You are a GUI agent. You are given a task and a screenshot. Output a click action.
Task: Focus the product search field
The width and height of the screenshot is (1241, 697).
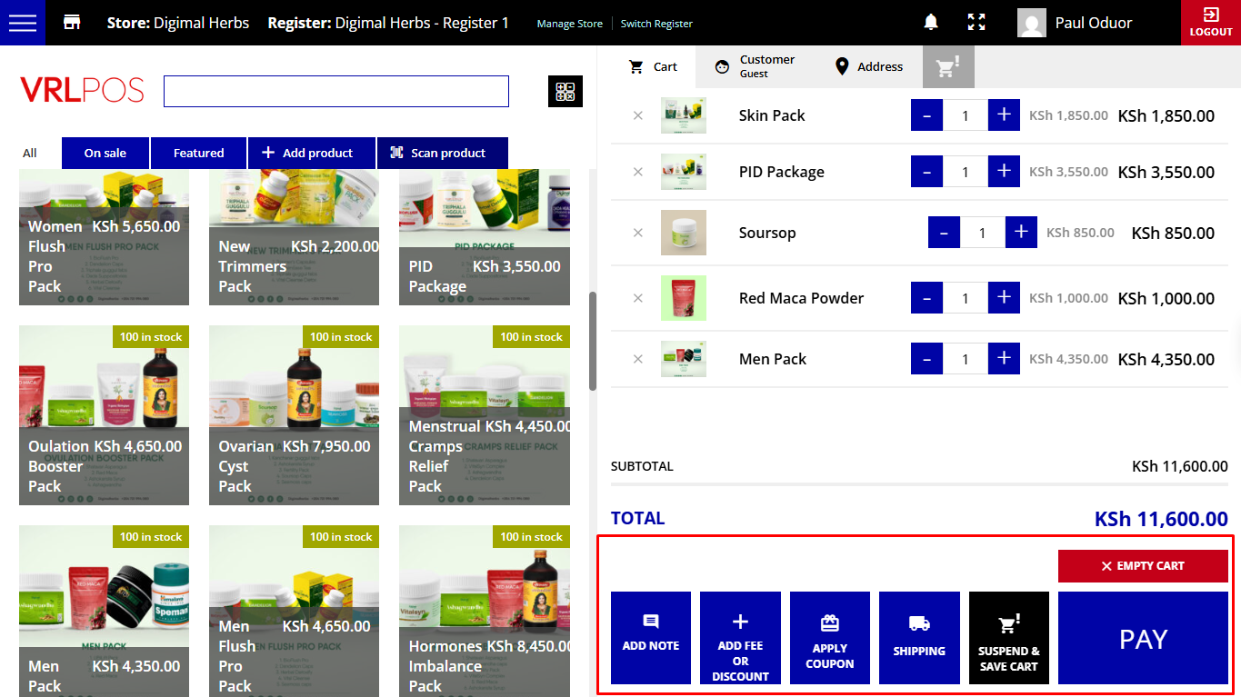pos(335,92)
